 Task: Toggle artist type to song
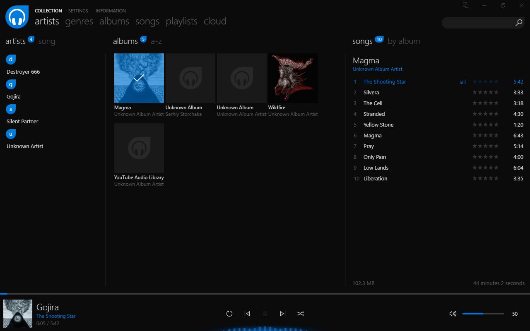[x=47, y=41]
